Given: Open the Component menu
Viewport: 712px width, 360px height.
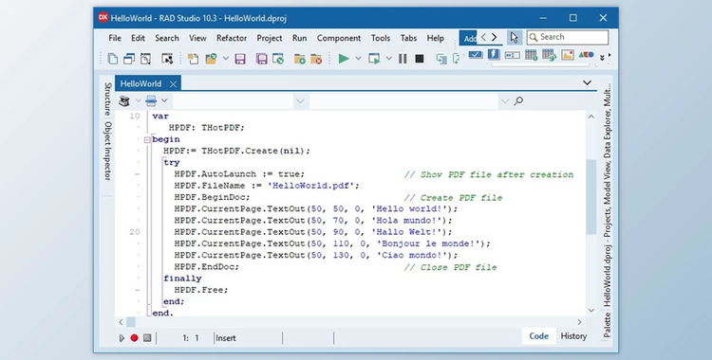Looking at the screenshot, I should 339,38.
